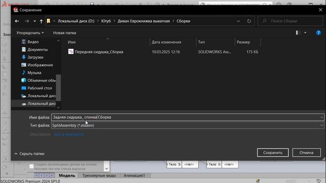Open the view options dropdown arrow

305,33
